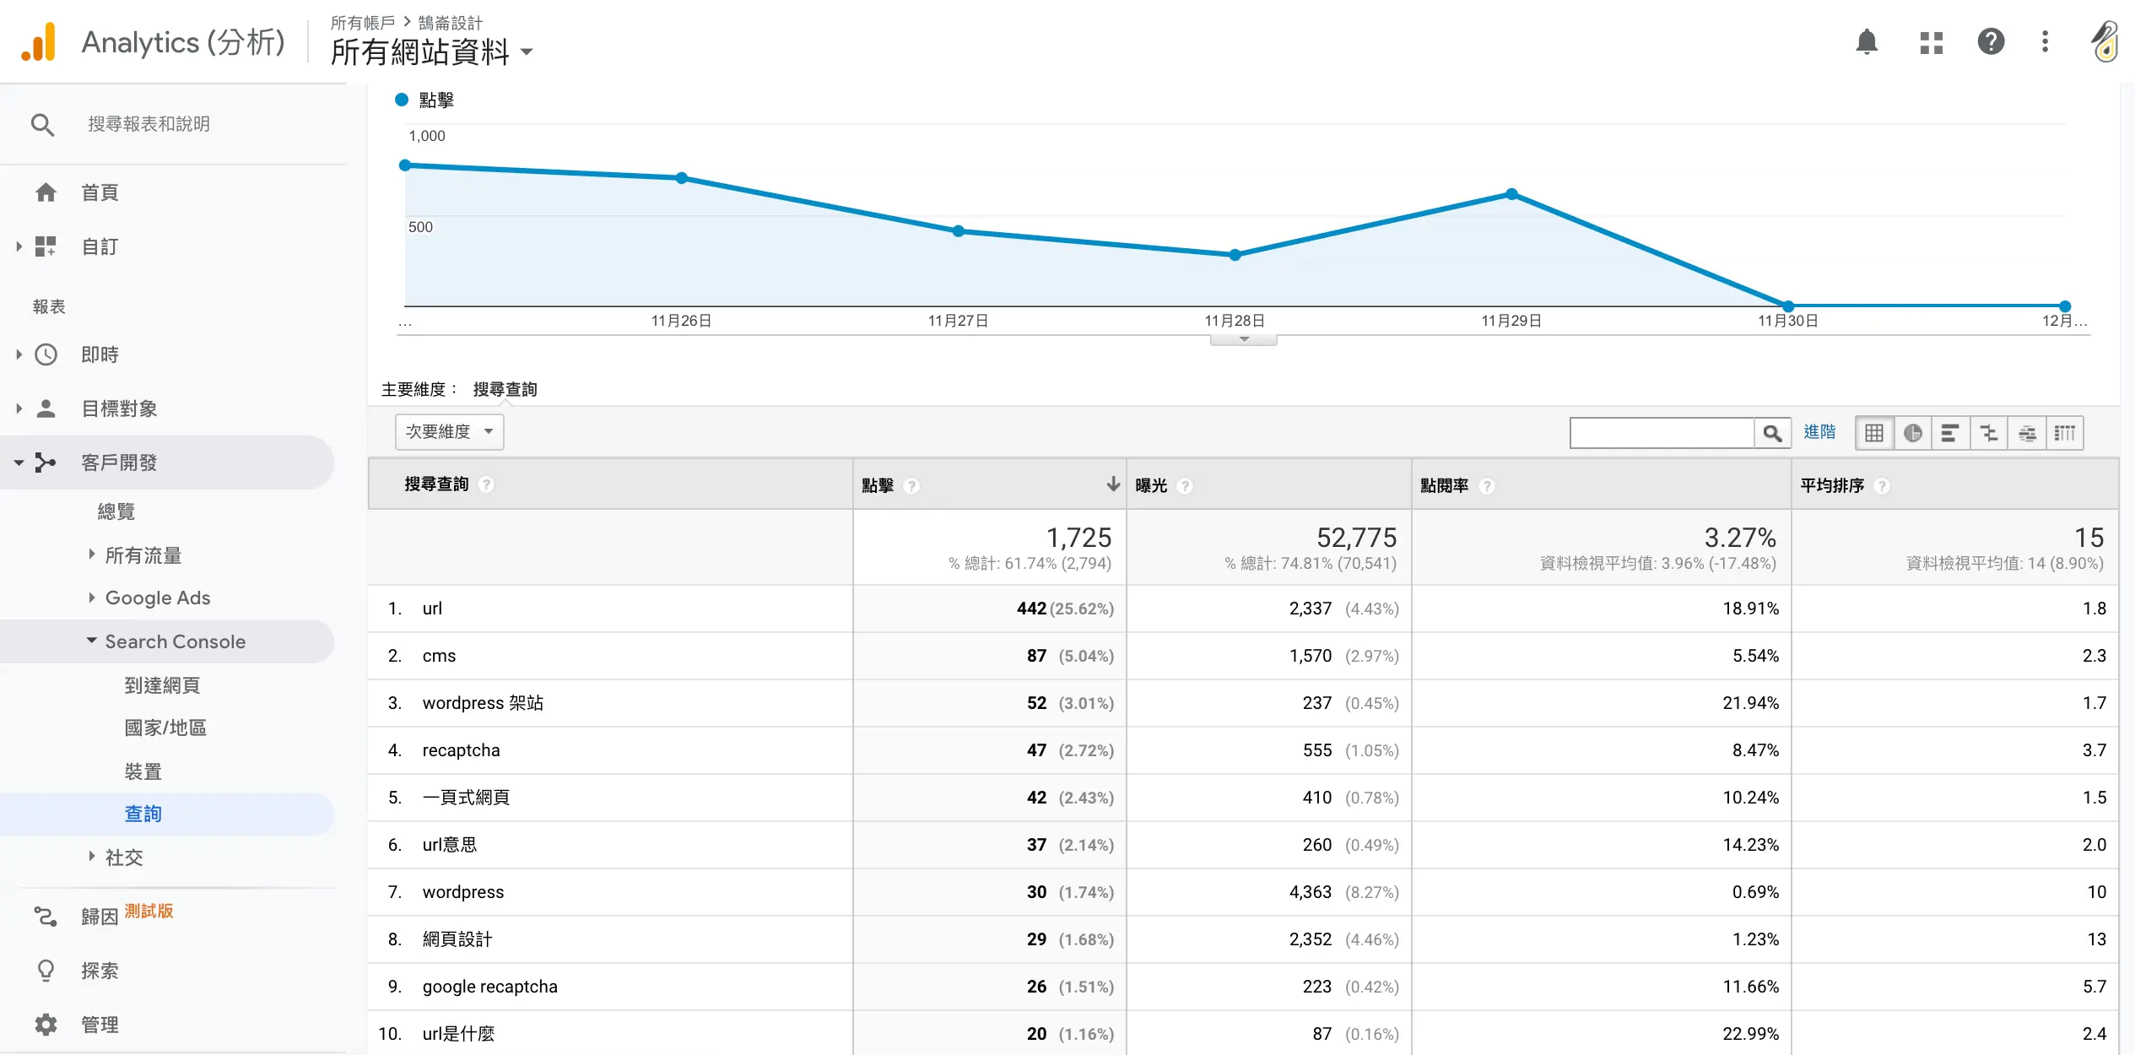Image resolution: width=2135 pixels, height=1055 pixels.
Task: Click the search magnifier in the sidebar
Action: tap(42, 125)
